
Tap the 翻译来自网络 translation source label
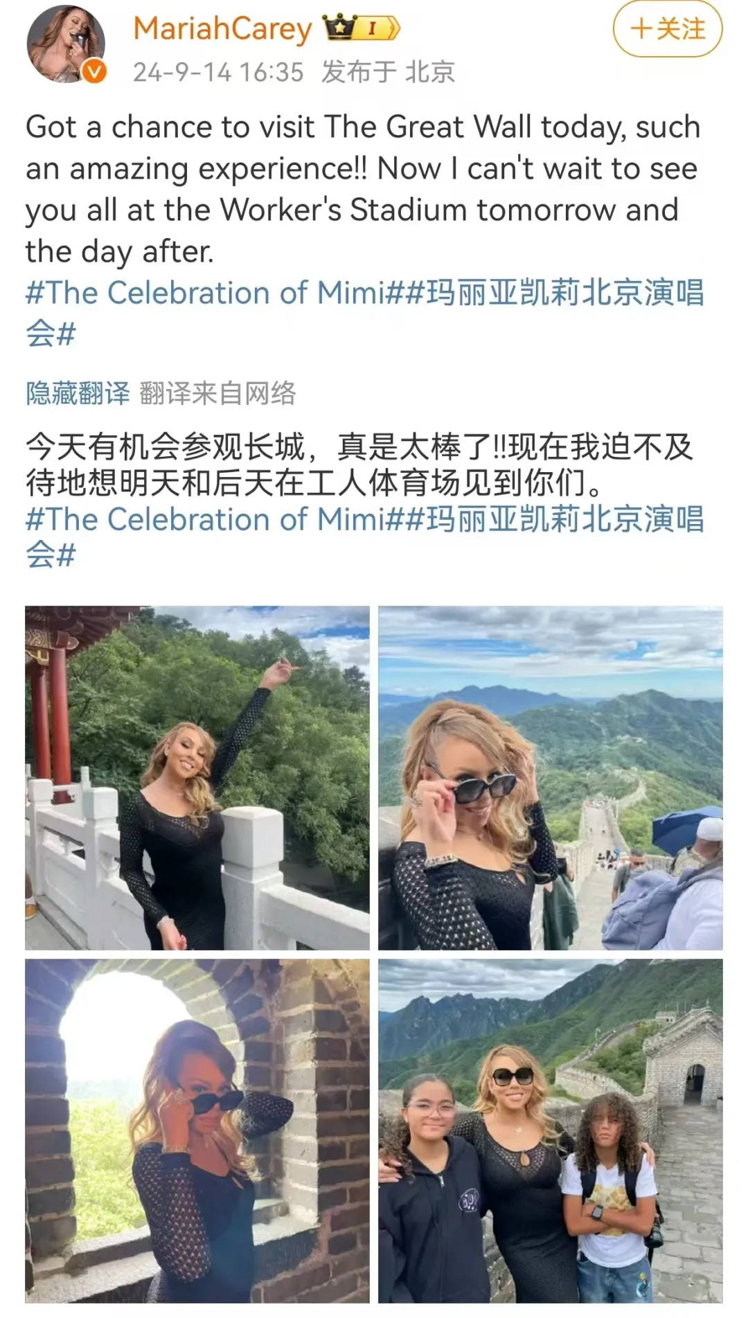[x=217, y=393]
